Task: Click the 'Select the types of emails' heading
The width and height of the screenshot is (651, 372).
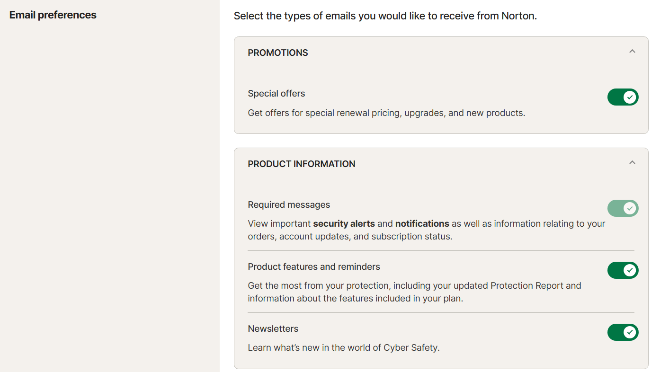Action: pos(385,16)
